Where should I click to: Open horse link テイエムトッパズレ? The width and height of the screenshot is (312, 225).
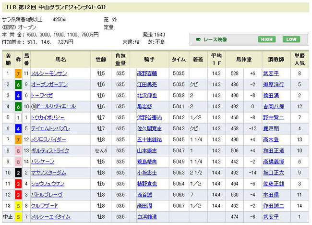pos(51,129)
